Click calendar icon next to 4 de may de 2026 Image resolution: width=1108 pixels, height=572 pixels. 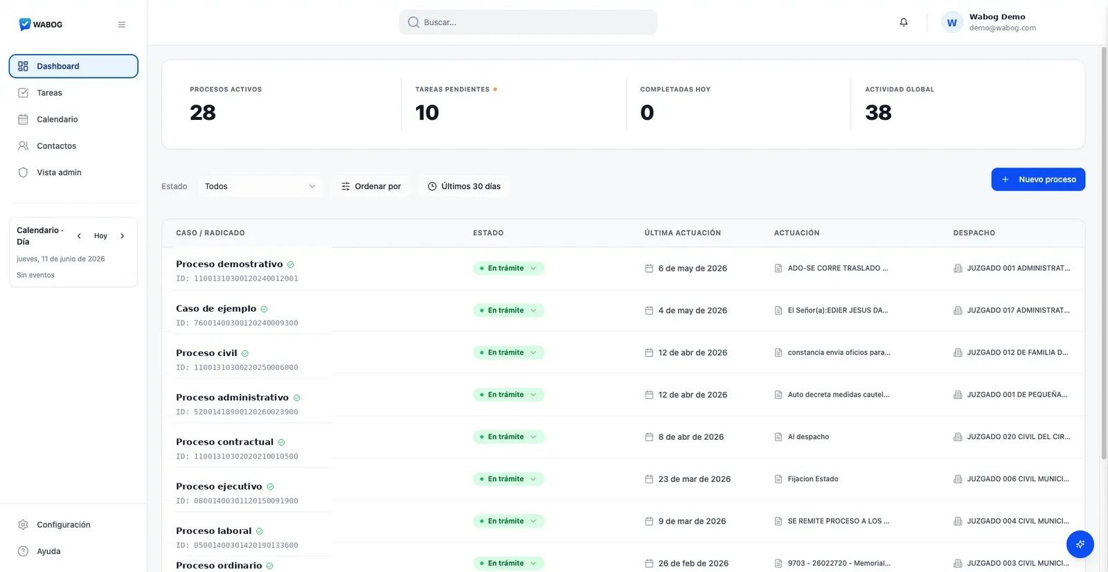[649, 310]
